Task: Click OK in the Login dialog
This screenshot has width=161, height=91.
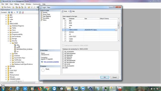Action: (x=105, y=77)
